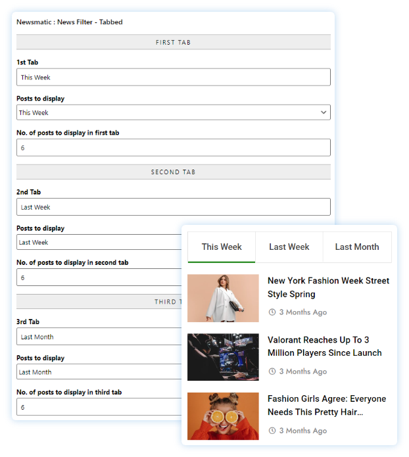Screen dimensions: 409x457
Task: Click the clock icon under Valorant article
Action: point(272,372)
